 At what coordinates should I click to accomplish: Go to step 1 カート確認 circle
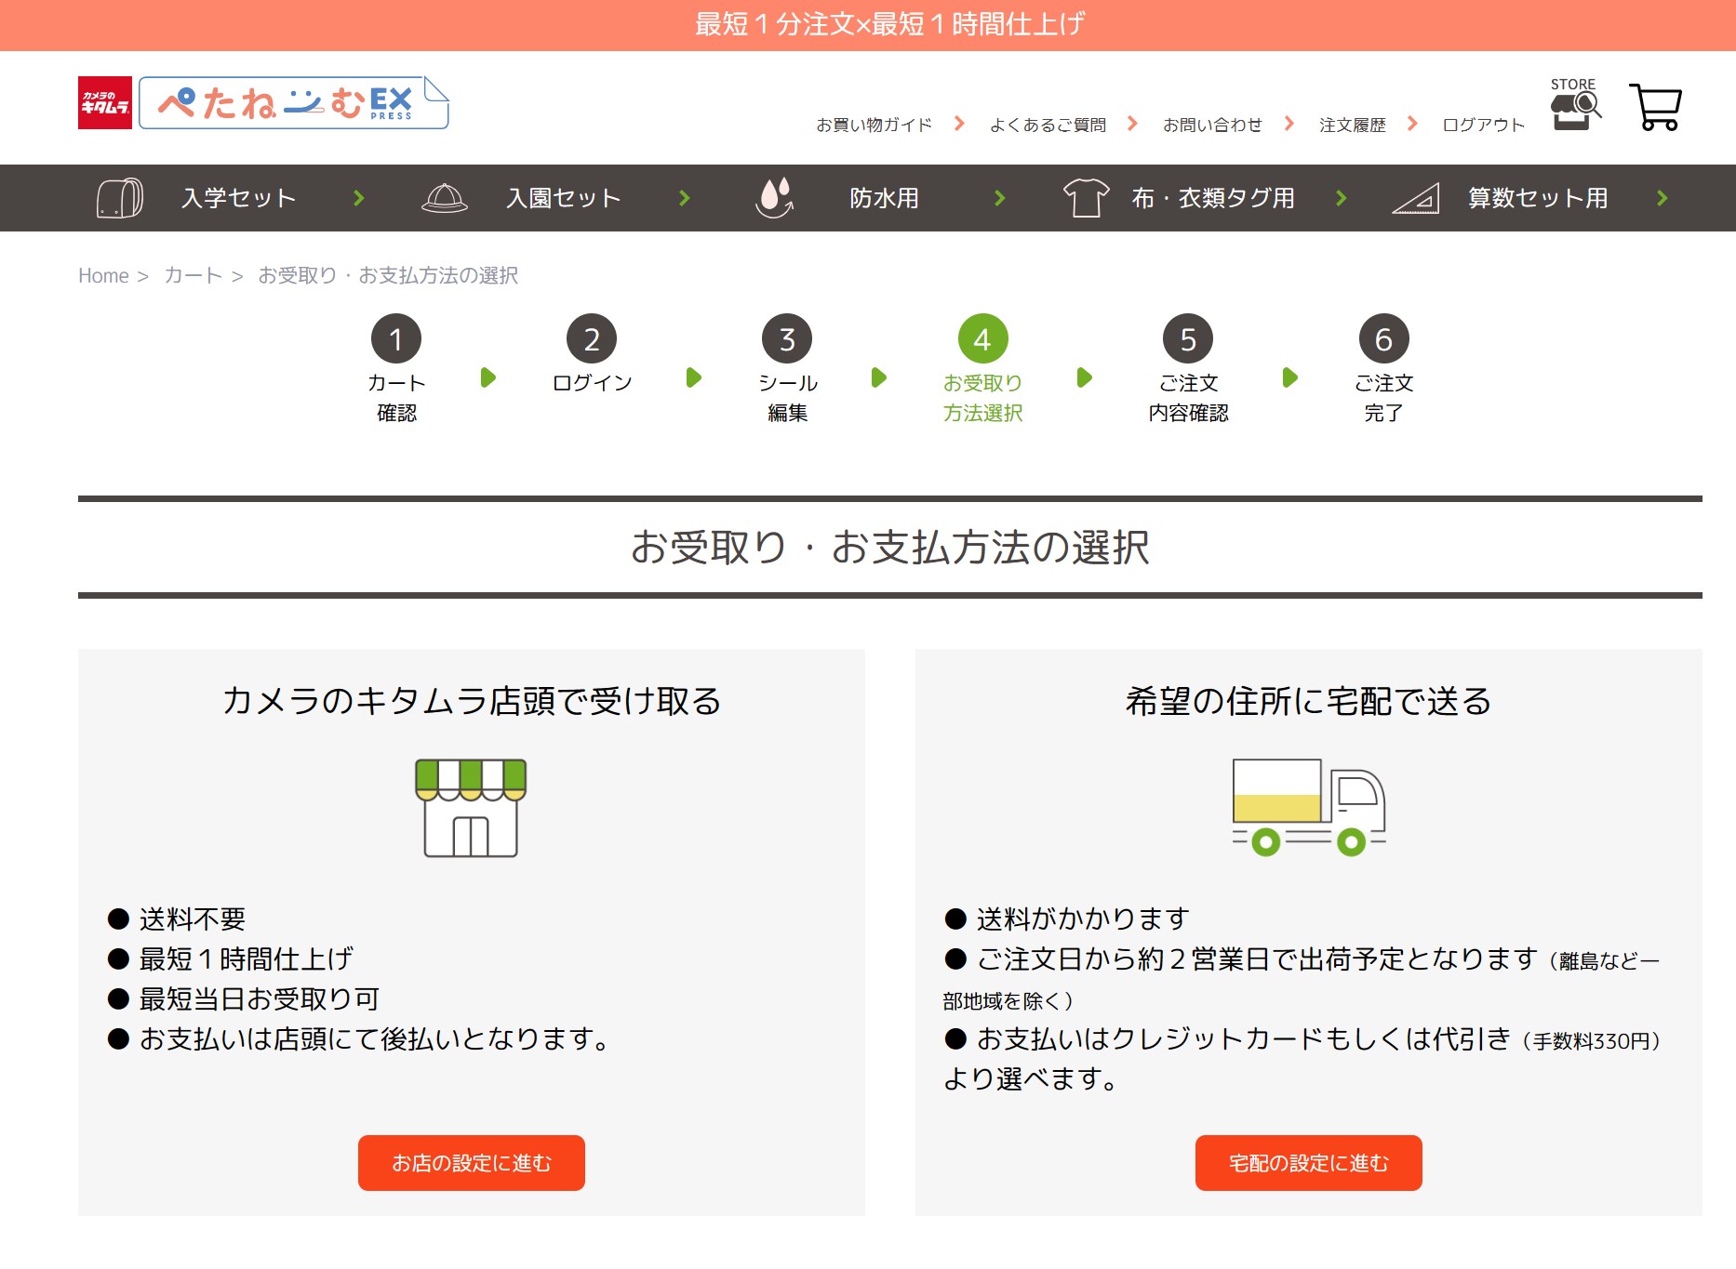point(396,339)
